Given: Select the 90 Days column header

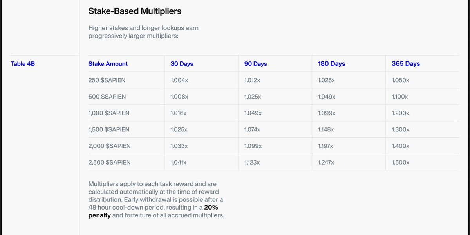Looking at the screenshot, I should pyautogui.click(x=256, y=63).
